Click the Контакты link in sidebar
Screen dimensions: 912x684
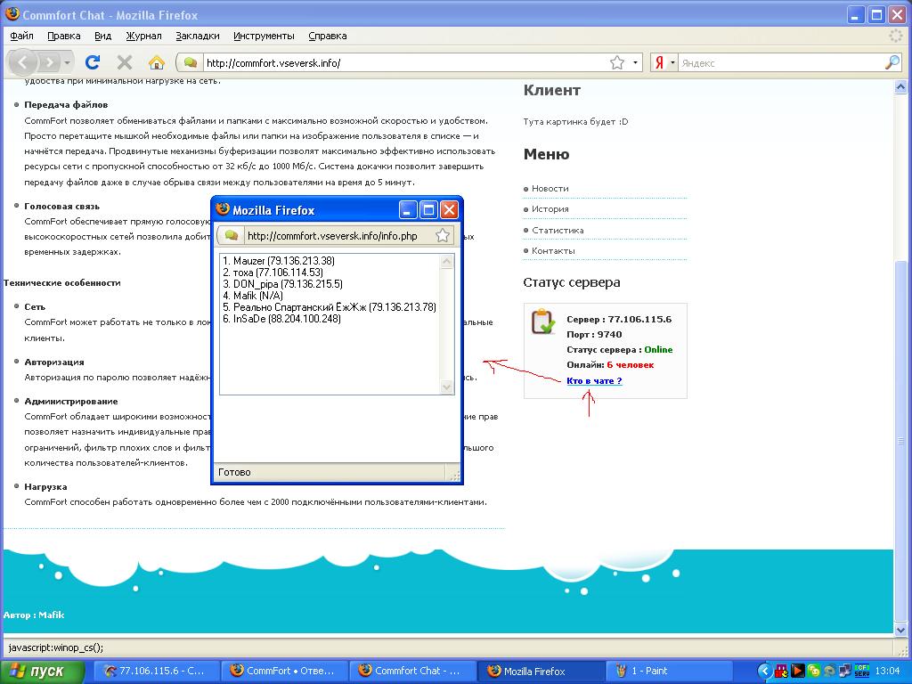pos(553,251)
